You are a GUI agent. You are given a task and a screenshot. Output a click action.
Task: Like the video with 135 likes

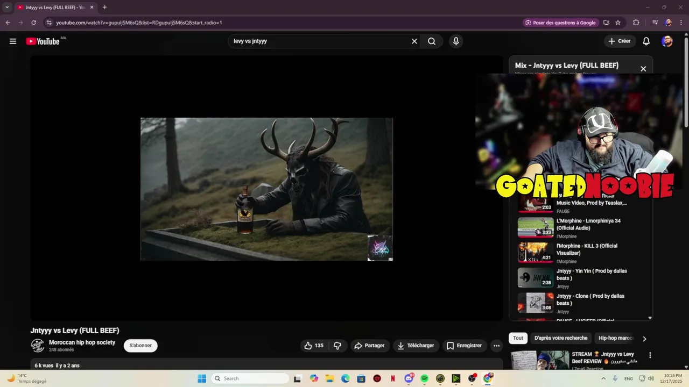click(x=314, y=346)
